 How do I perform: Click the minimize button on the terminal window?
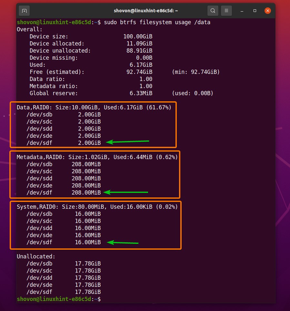pos(242,11)
